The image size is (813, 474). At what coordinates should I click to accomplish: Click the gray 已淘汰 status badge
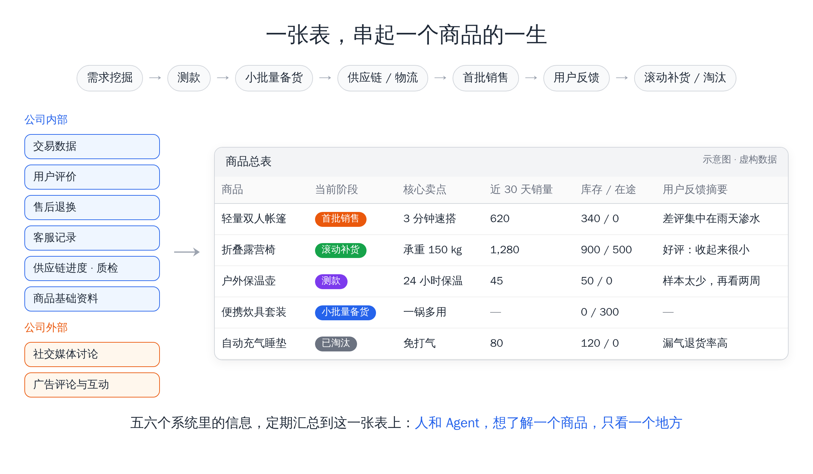(336, 344)
